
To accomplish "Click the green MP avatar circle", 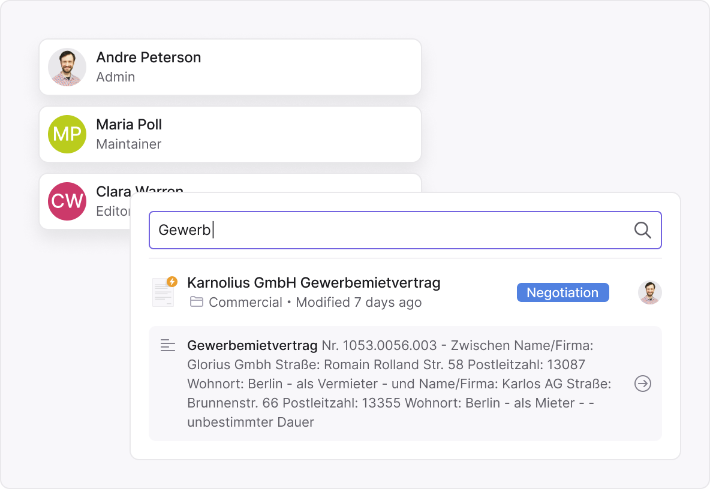I will [67, 134].
